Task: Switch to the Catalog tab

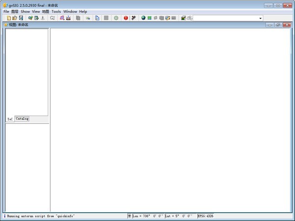Action: click(22, 119)
